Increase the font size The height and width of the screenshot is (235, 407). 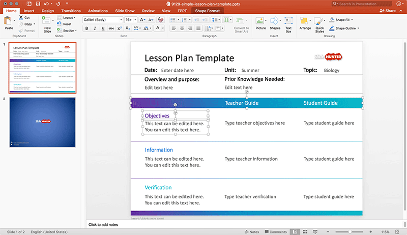tap(142, 20)
